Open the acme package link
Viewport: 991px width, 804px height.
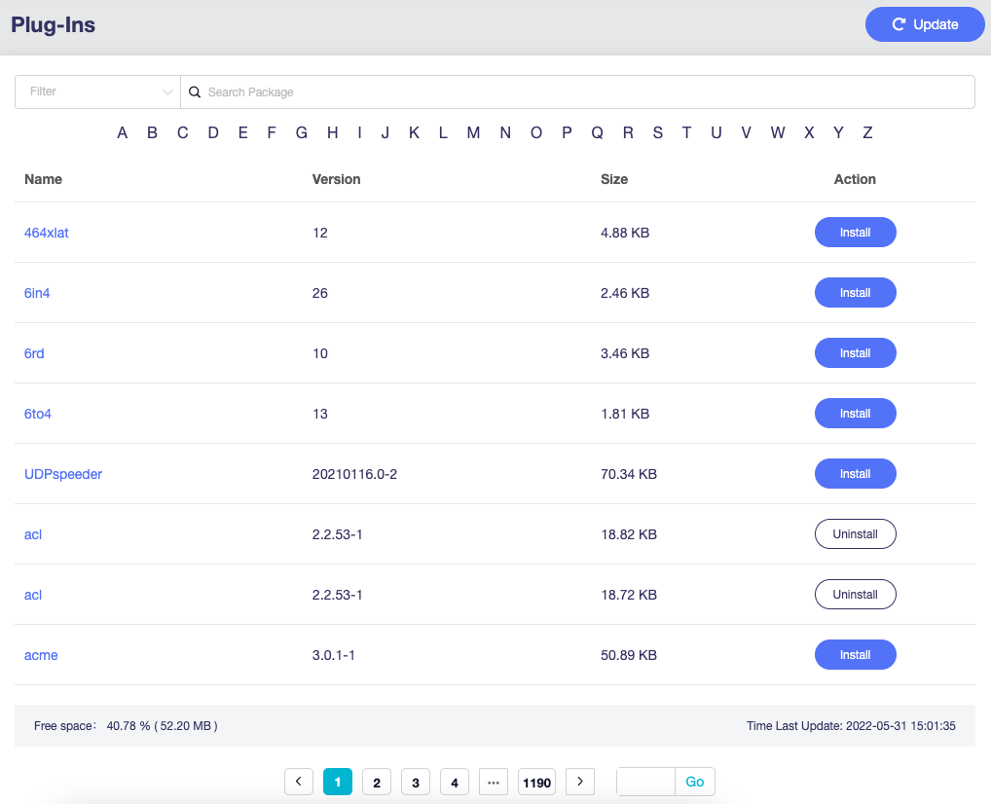pyautogui.click(x=41, y=655)
